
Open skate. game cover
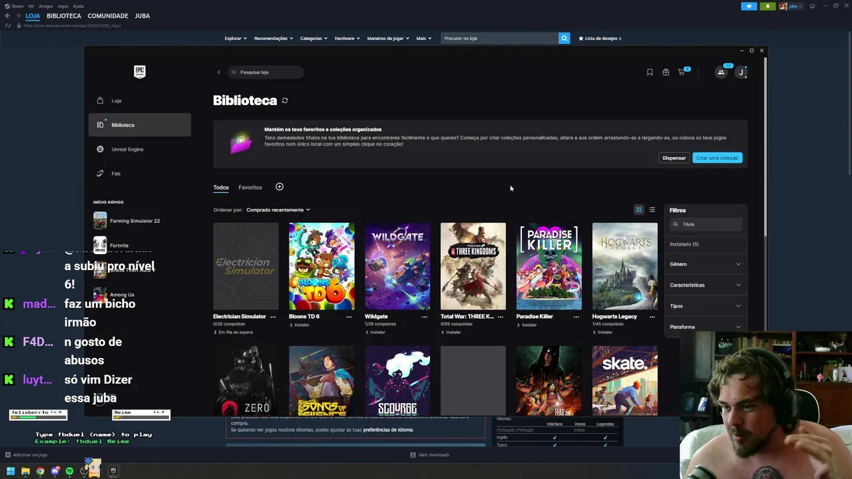625,381
